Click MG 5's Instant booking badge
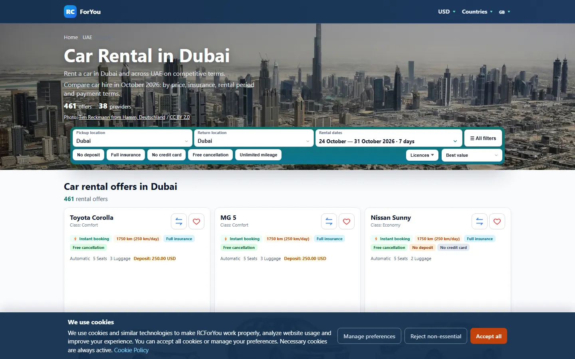The width and height of the screenshot is (575, 359). pyautogui.click(x=241, y=239)
